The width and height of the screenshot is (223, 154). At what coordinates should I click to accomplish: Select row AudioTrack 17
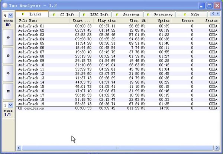pos(118,95)
